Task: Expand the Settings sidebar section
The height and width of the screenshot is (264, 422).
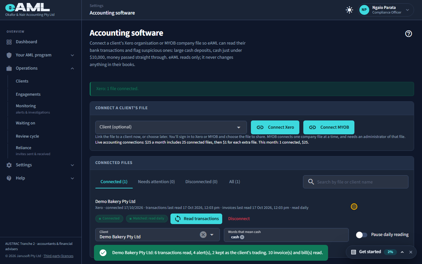Action: [x=73, y=165]
